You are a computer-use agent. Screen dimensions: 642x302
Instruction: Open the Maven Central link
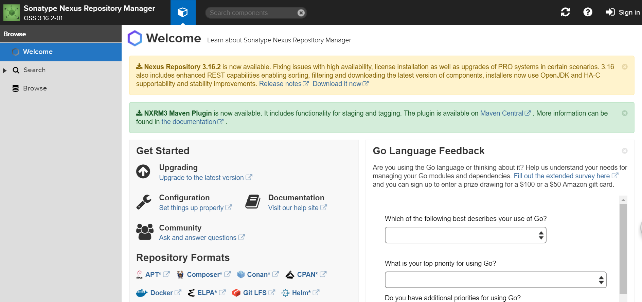(502, 113)
